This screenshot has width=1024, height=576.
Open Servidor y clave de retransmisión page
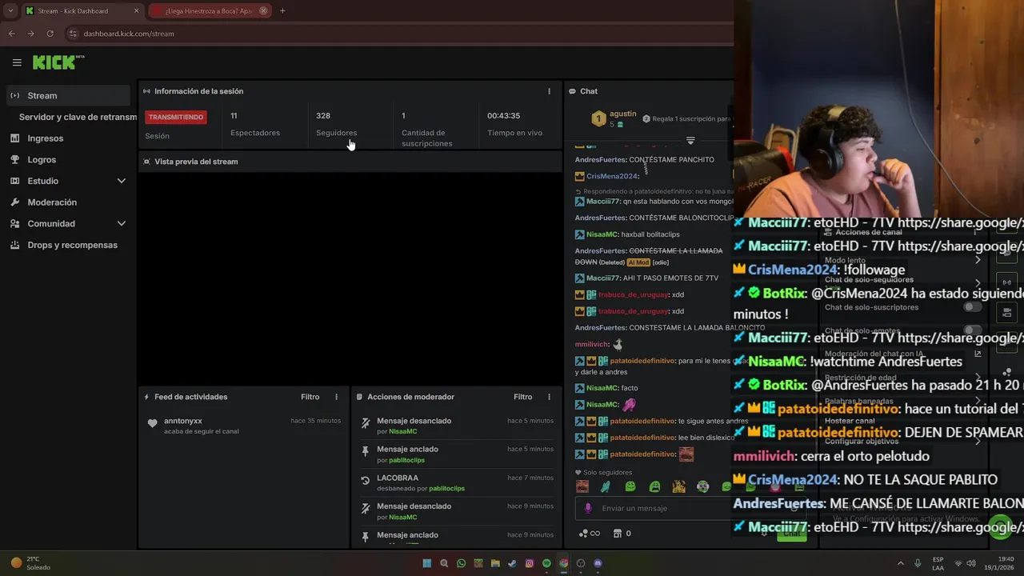click(78, 117)
